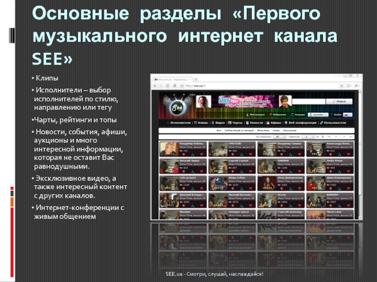Click heart icon on Маша Собко card
The image size is (377, 282).
[x=251, y=188]
